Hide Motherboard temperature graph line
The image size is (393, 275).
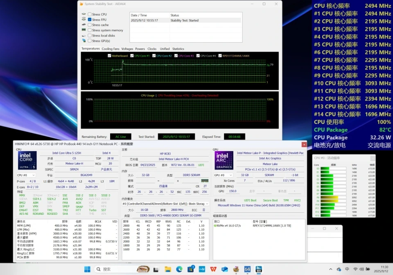coord(109,56)
